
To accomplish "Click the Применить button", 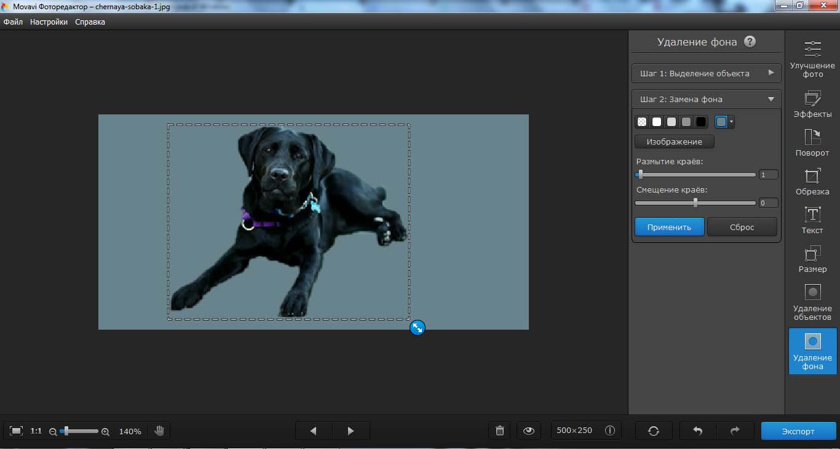I will click(669, 226).
